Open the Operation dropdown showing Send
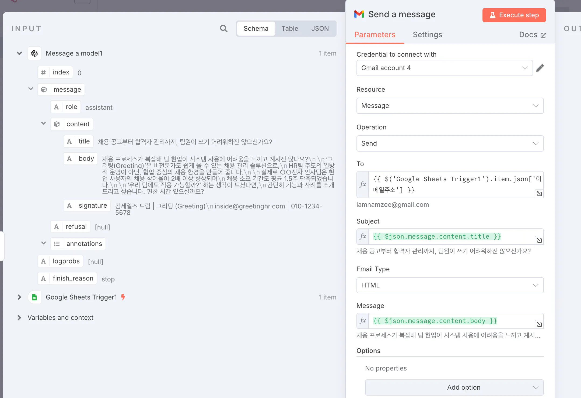This screenshot has width=581, height=398. point(450,143)
